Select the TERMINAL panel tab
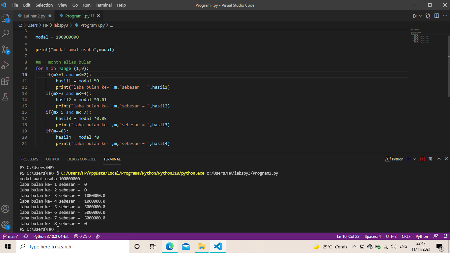 (112, 159)
